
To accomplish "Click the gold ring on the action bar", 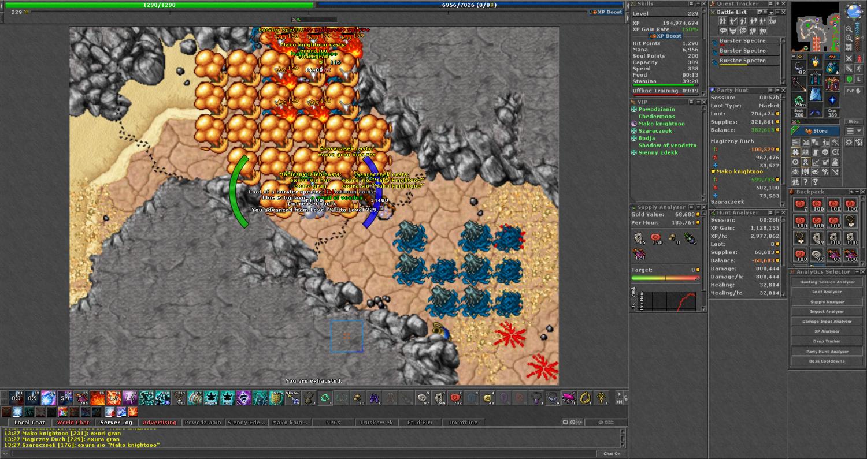I will [585, 398].
